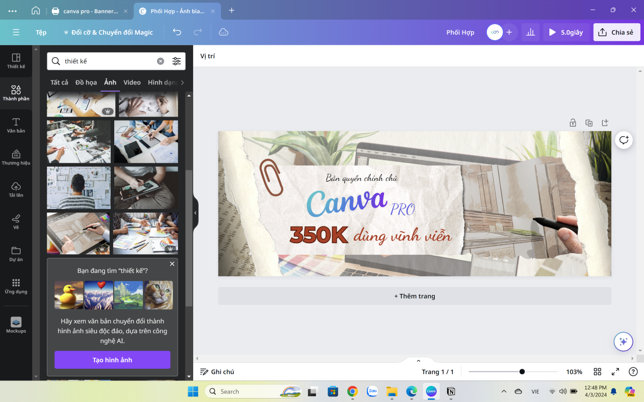Lock the page with padlock icon
This screenshot has height=402, width=644.
click(573, 123)
